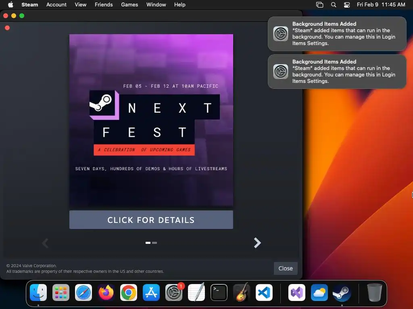
Task: Open Firefox from the Dock
Action: point(106,293)
